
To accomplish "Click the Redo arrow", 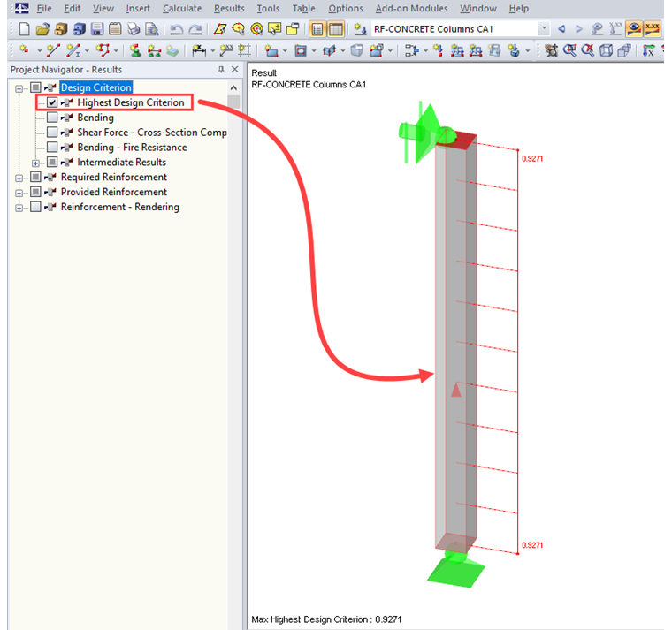I will point(195,29).
